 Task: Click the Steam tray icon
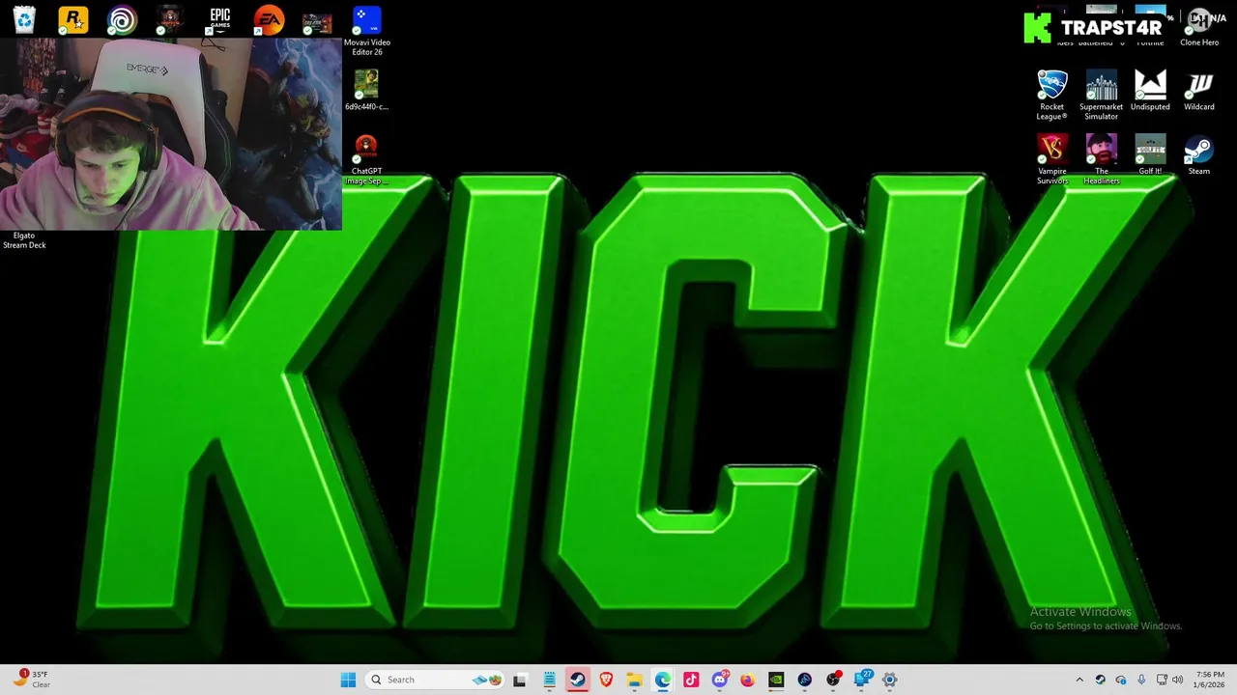point(1100,680)
